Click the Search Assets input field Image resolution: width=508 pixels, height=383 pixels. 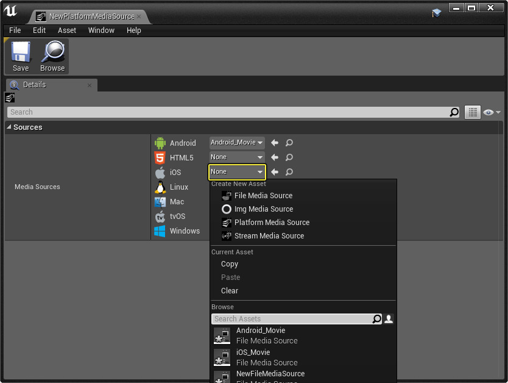click(292, 319)
